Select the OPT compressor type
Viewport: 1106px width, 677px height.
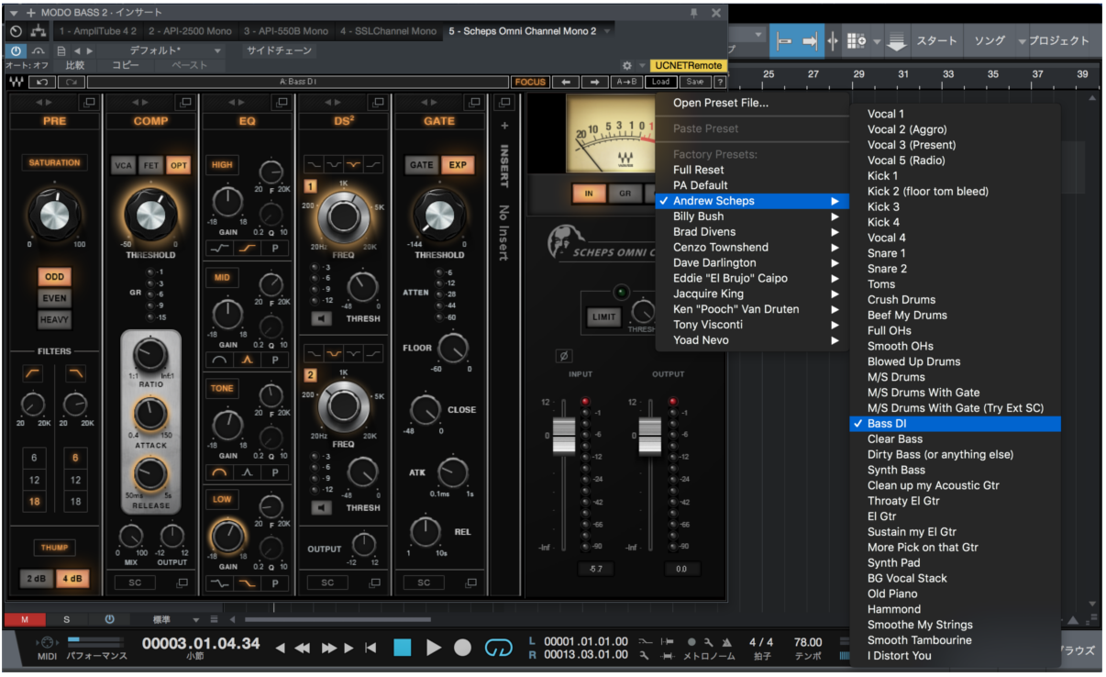click(x=179, y=165)
